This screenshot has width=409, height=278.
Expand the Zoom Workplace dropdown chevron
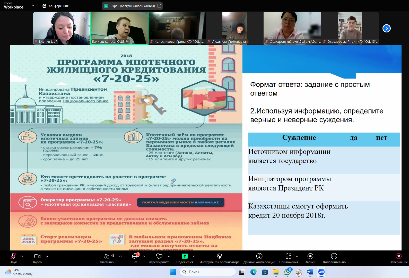(33, 6)
